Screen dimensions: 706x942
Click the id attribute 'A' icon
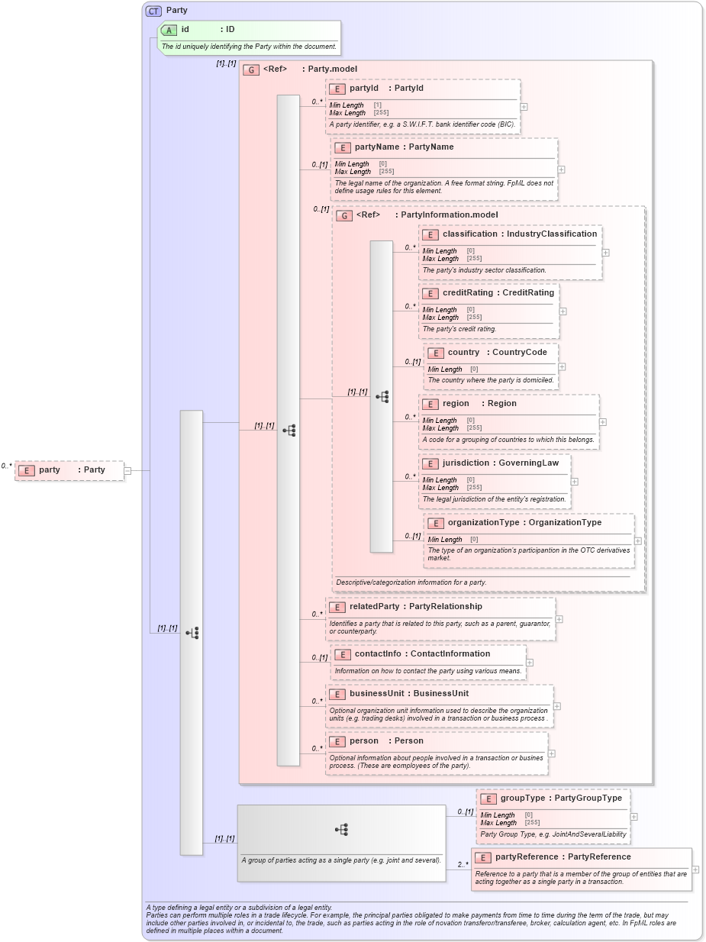point(168,31)
